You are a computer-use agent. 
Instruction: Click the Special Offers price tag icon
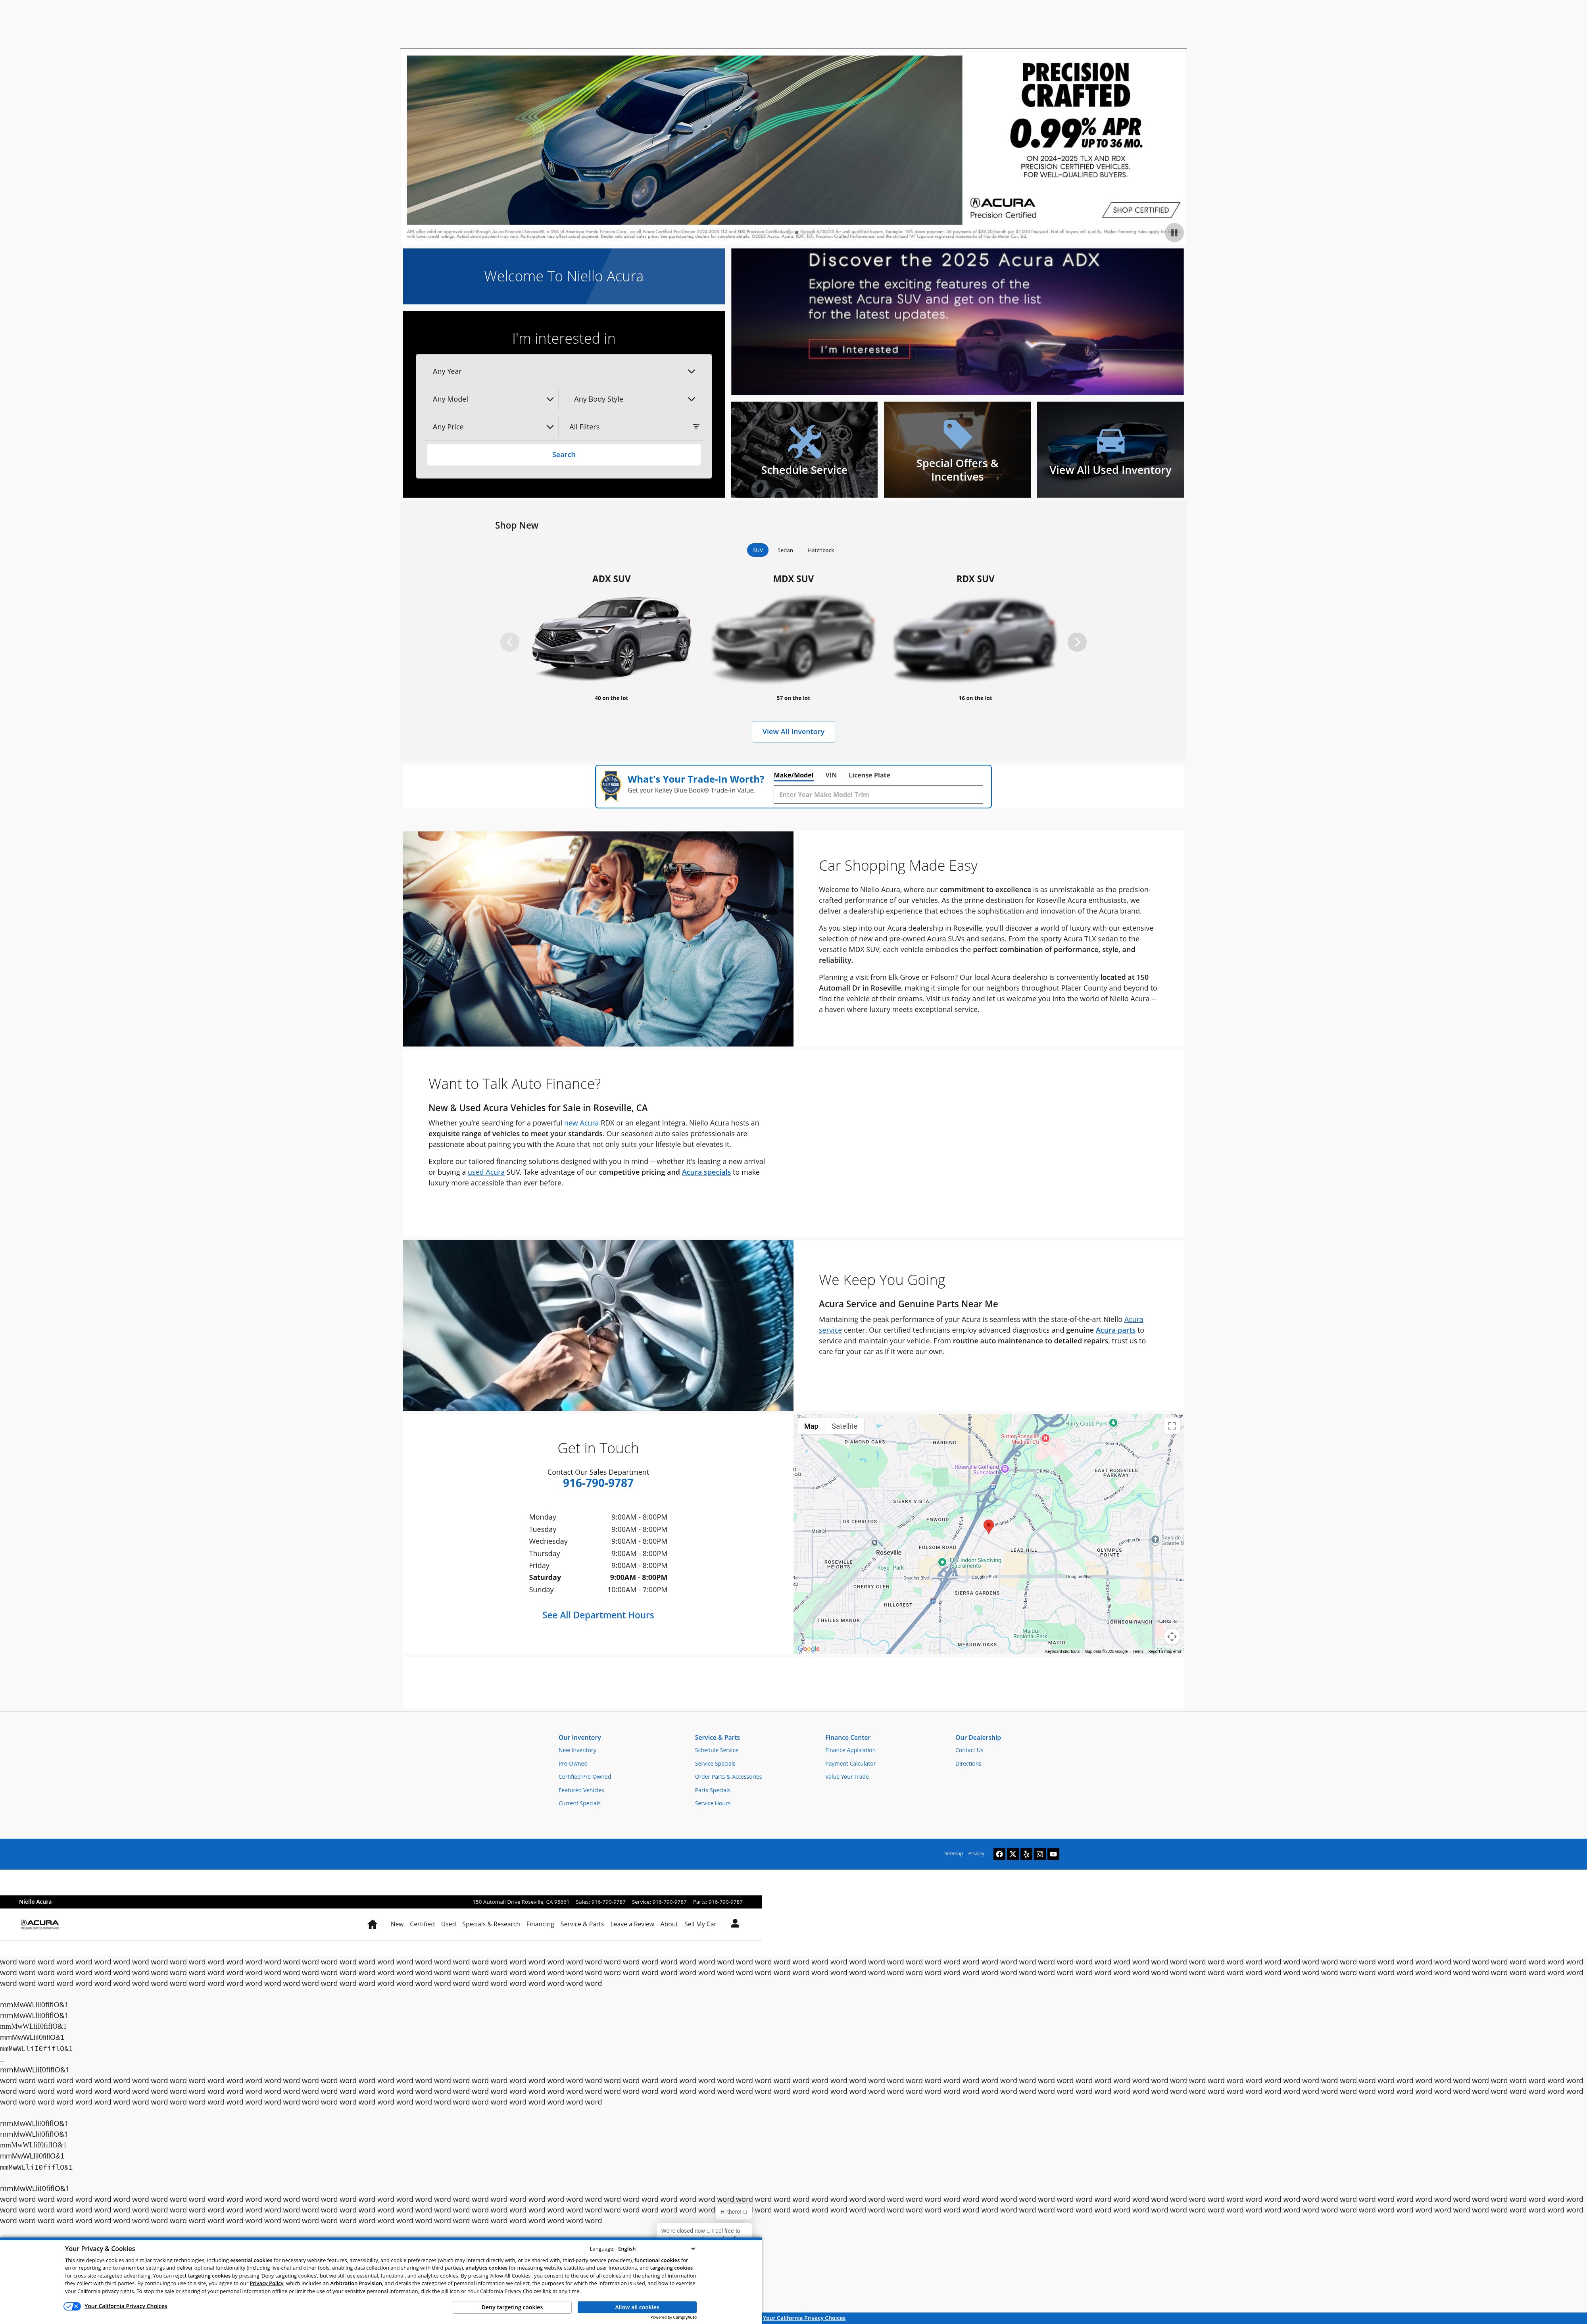(x=957, y=434)
